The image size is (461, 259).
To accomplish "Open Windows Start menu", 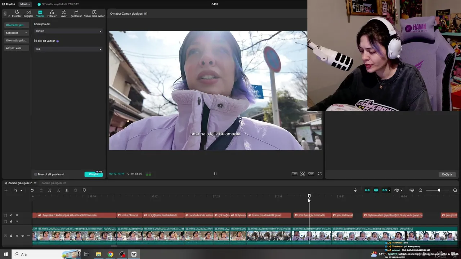I will tap(6, 254).
